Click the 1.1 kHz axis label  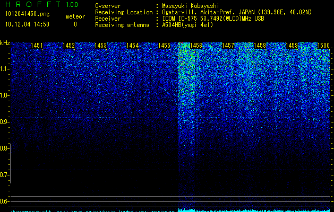(x=4, y=69)
